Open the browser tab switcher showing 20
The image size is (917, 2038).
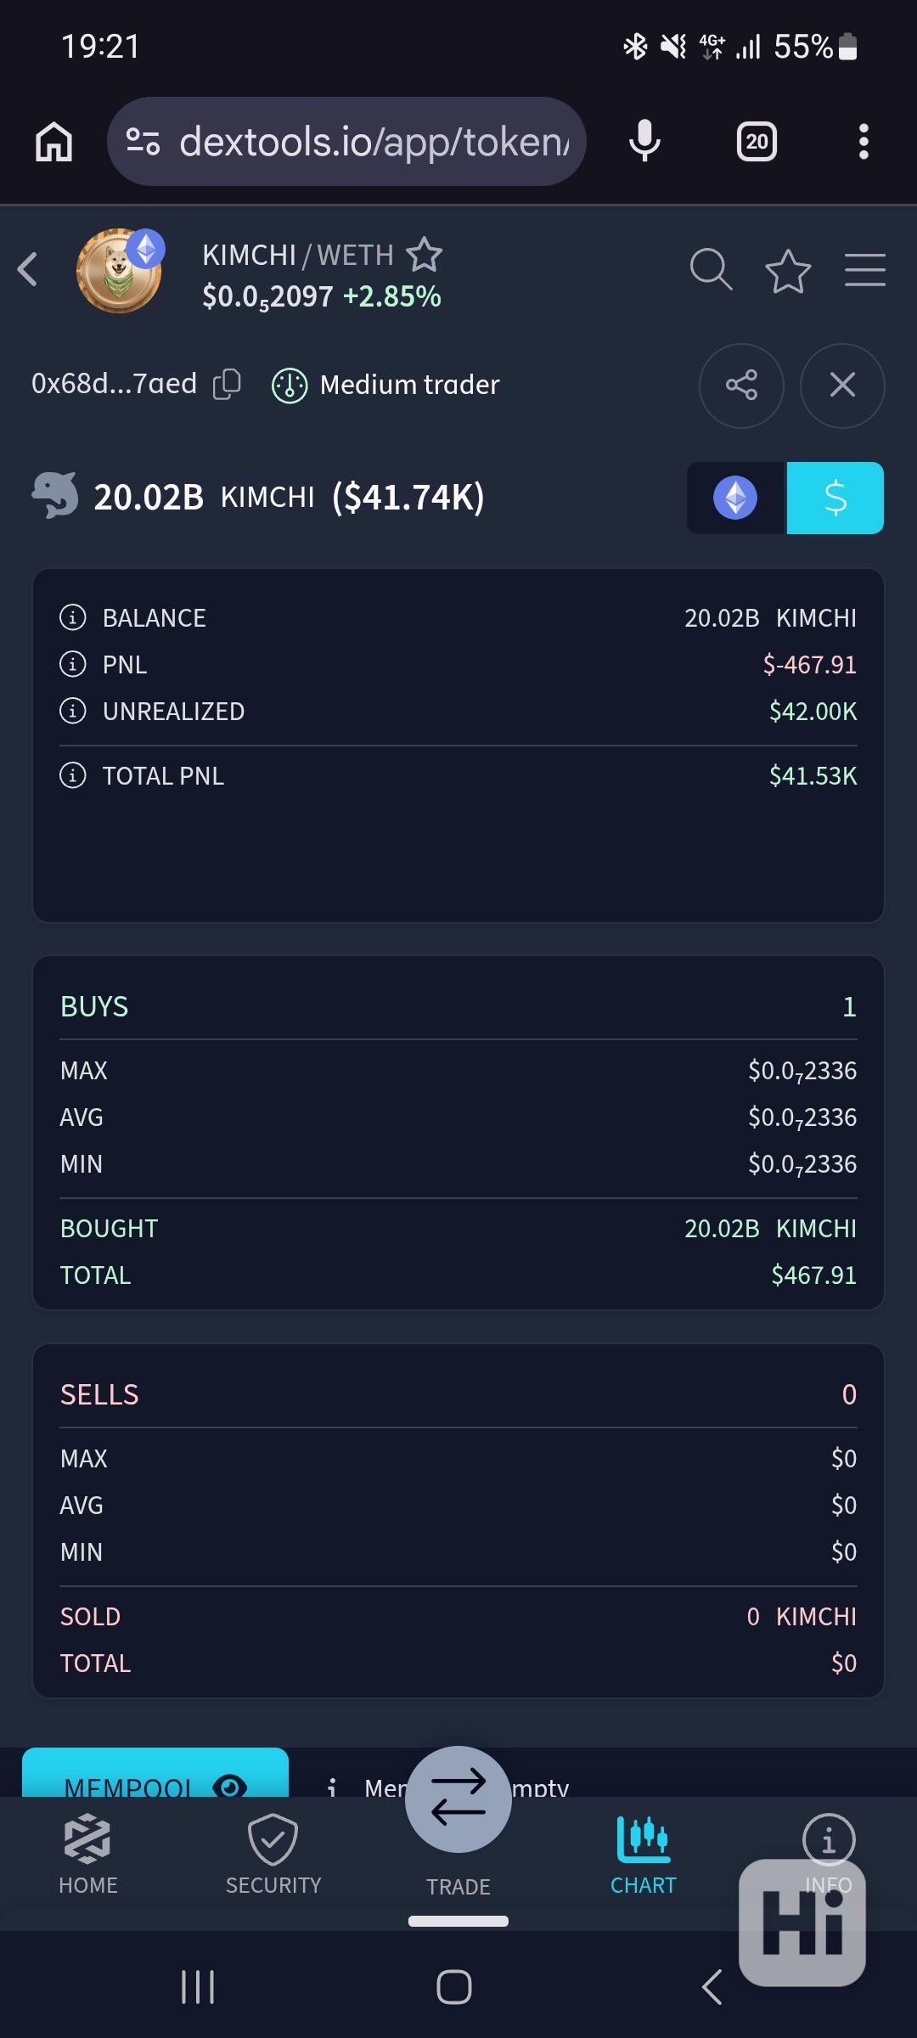pos(756,142)
